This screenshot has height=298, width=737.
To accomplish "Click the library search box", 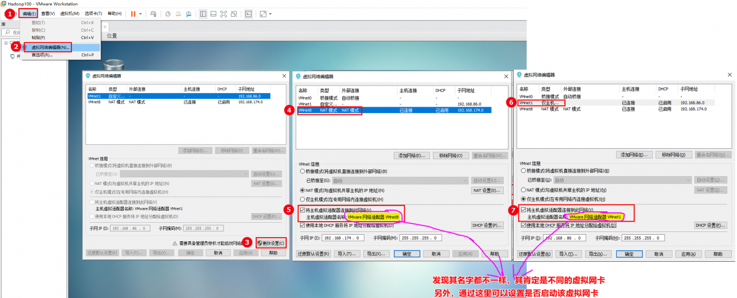I will click(x=12, y=33).
